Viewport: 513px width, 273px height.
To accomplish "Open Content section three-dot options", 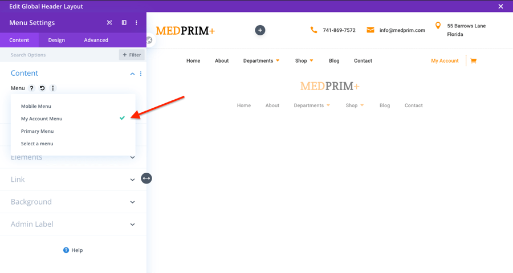I will coord(141,74).
